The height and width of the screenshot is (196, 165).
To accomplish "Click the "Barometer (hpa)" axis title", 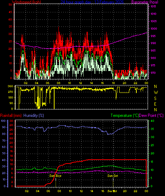I will pos(145,2).
